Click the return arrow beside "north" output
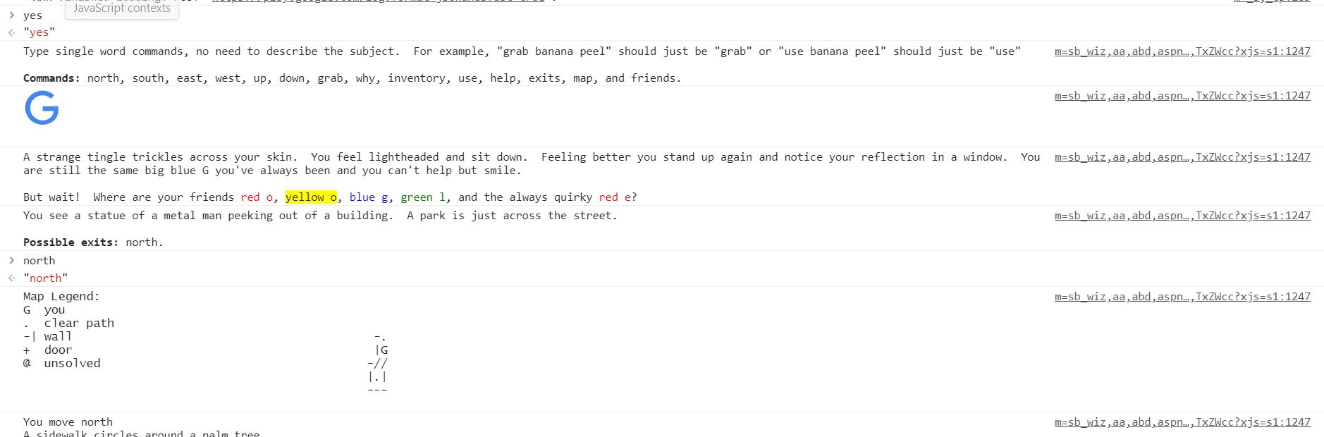 (11, 278)
